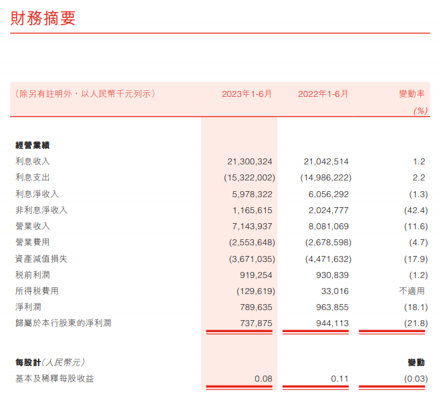Select the 稅前利潤 row label
Screen dimensions: 445x413
click(32, 275)
